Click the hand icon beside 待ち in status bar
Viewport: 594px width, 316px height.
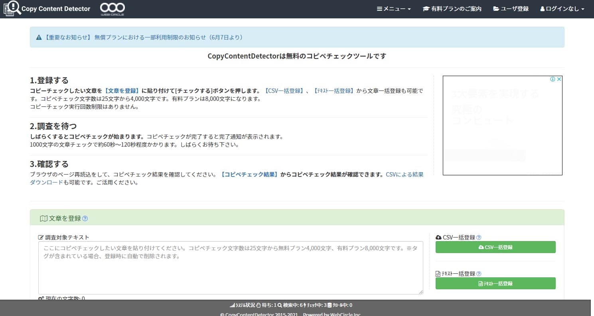[x=259, y=306]
